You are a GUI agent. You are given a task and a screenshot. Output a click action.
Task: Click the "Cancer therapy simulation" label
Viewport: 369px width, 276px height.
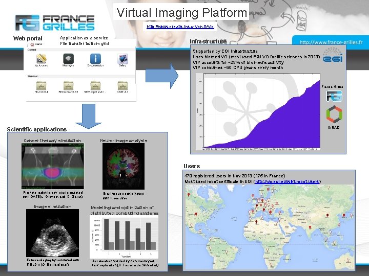(x=52, y=141)
